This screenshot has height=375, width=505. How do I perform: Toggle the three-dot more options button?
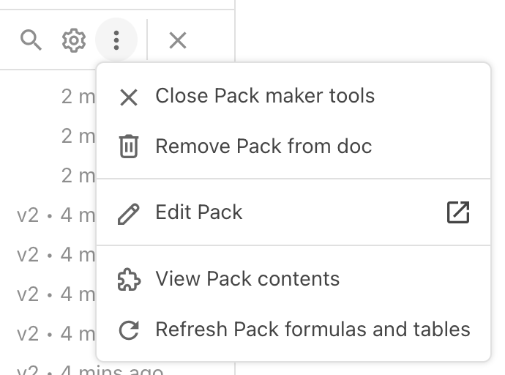pyautogui.click(x=116, y=40)
